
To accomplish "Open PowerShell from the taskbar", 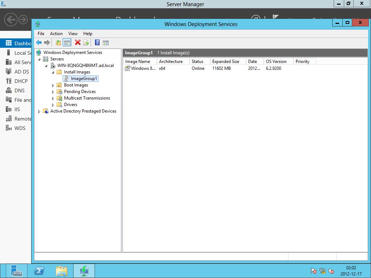I will pos(39,271).
